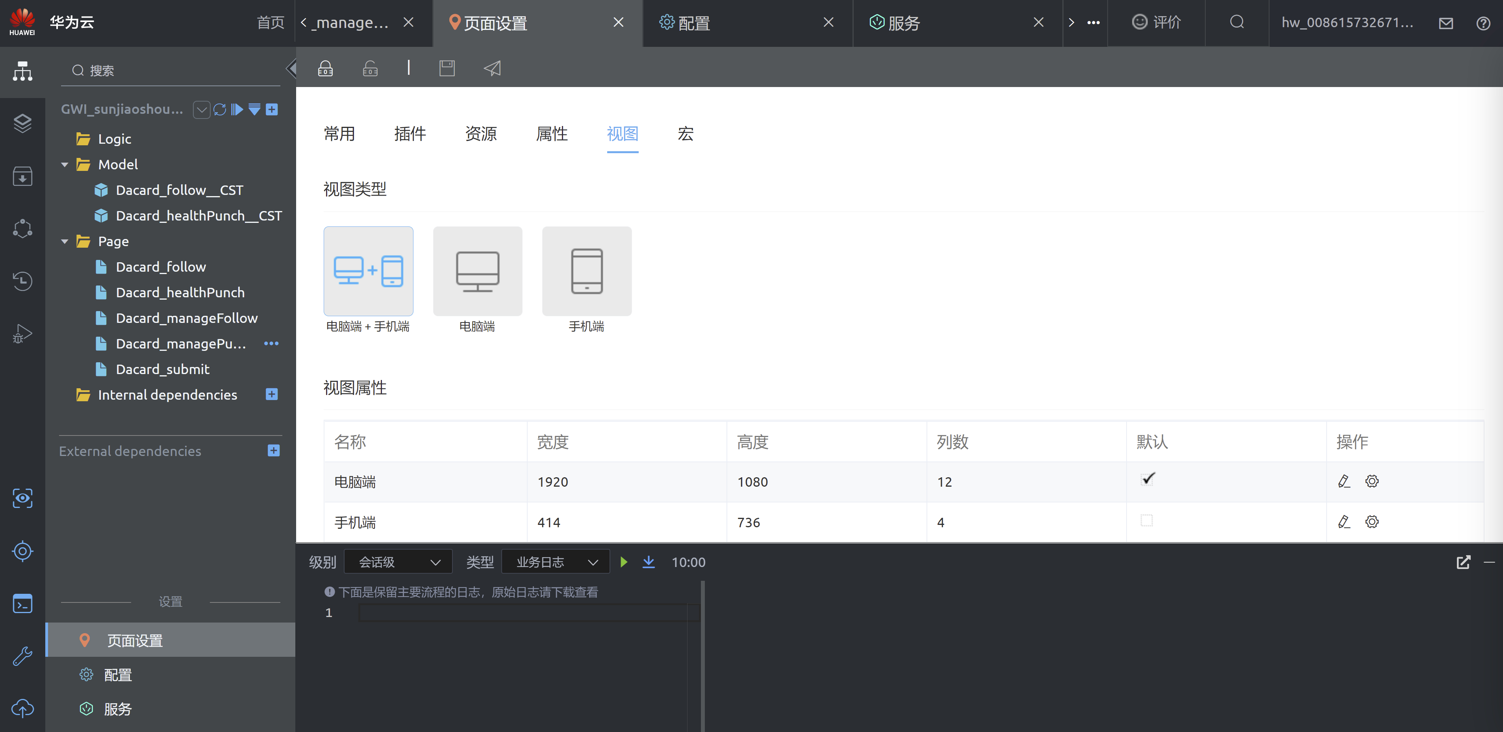The image size is (1503, 732).
Task: Open log panel in new window
Action: (x=1463, y=562)
